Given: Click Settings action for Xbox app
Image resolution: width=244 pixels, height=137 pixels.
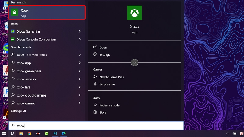Looking at the screenshot, I should point(105,55).
